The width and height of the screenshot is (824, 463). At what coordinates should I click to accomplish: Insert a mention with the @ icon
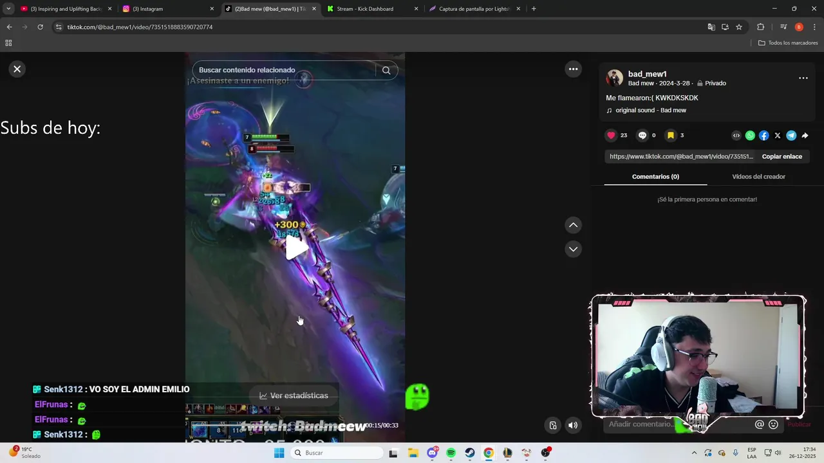coord(760,424)
